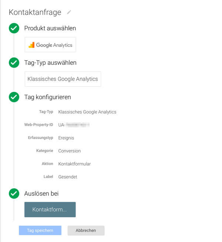
Task: Click the green checkmark for Auslösen bei
Action: [14, 194]
